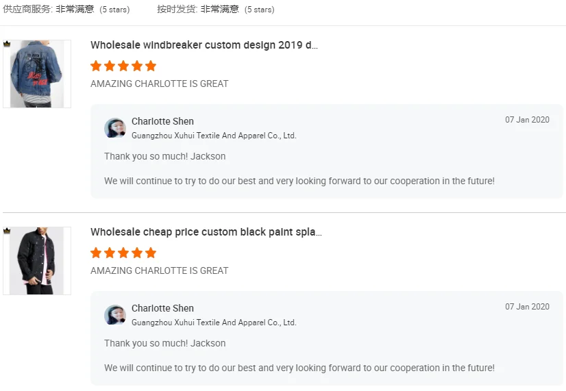The height and width of the screenshot is (391, 566).
Task: Click crown badge on black jacket image
Action: (x=7, y=231)
